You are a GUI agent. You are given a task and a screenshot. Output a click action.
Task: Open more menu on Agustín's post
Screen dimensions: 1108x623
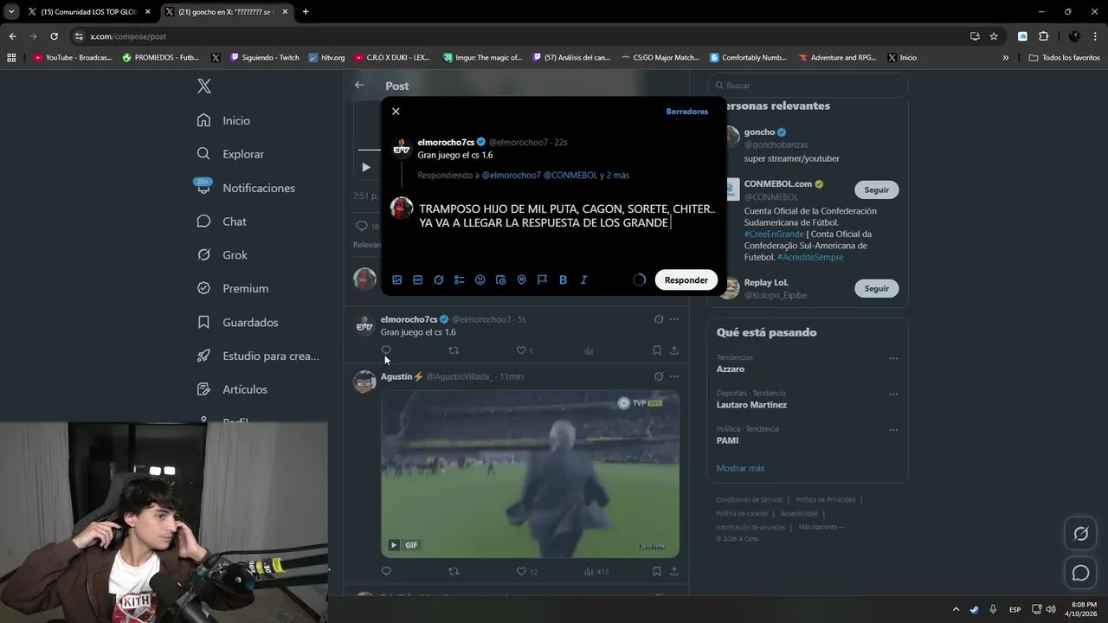click(673, 376)
